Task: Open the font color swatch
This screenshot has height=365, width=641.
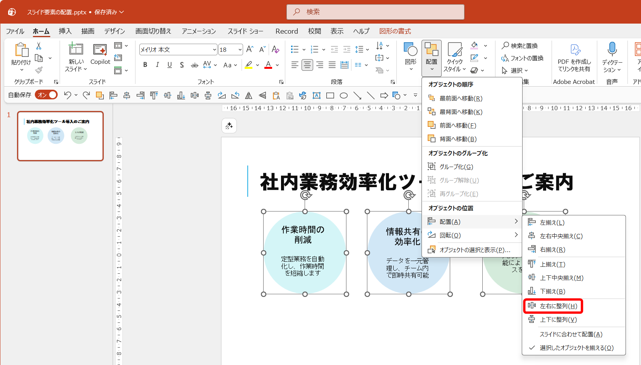Action: click(269, 65)
